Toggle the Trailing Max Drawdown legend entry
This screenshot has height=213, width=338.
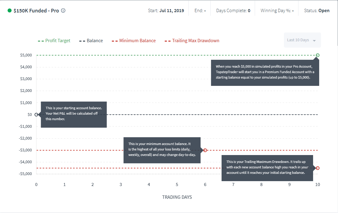192,41
